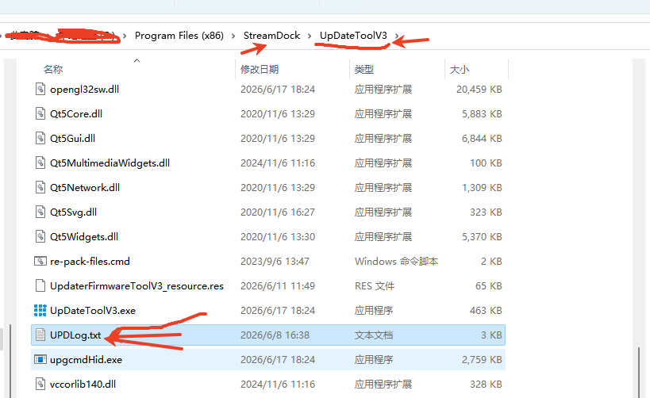Select the upgcmdHid.exe file name
This screenshot has height=398, width=650.
(x=86, y=360)
